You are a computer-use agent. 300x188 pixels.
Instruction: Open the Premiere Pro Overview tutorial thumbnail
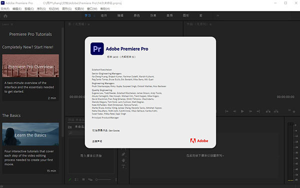click(x=30, y=66)
